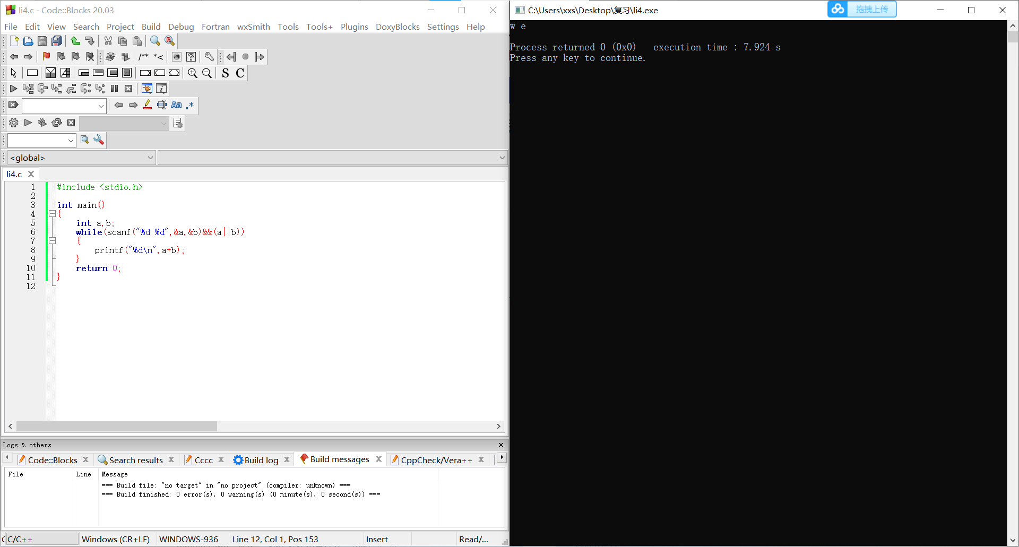Open DoxyBlocks preferences wrench icon
Viewport: 1019px width, 547px height.
(x=209, y=57)
